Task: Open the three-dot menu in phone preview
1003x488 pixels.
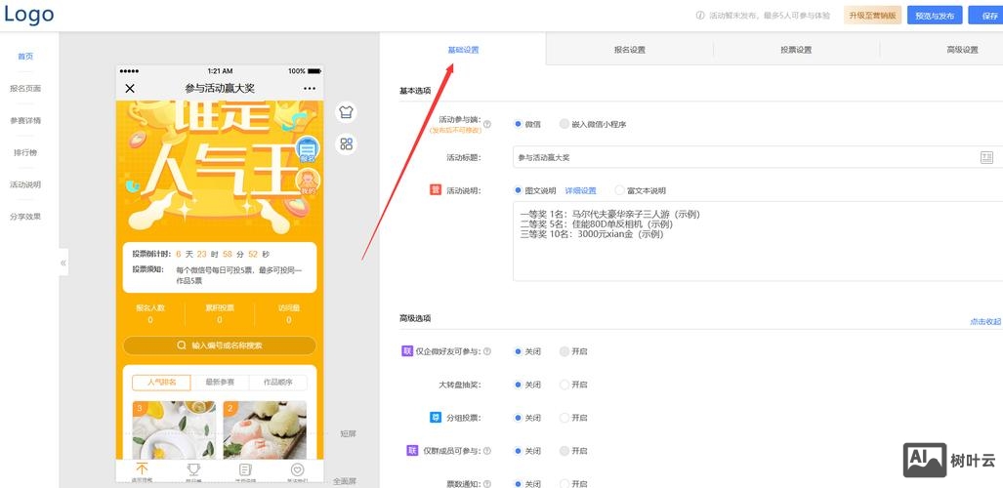Action: (x=310, y=88)
